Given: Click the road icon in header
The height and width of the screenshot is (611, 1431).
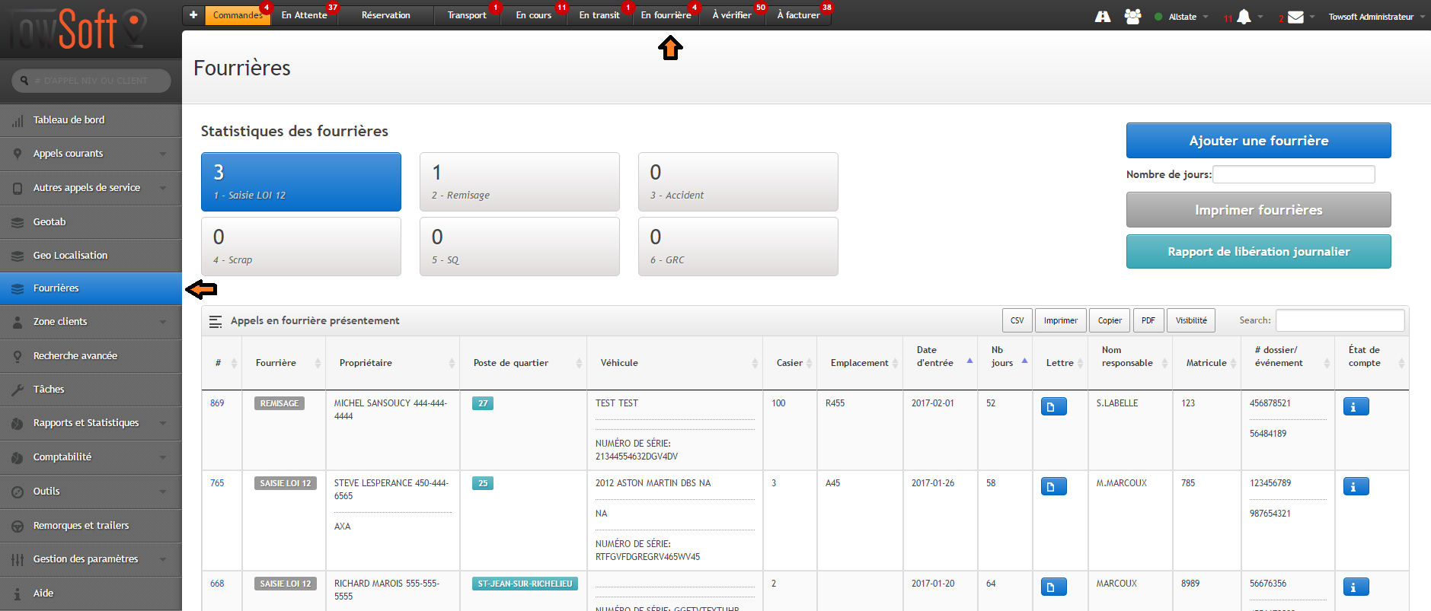Looking at the screenshot, I should 1103,17.
